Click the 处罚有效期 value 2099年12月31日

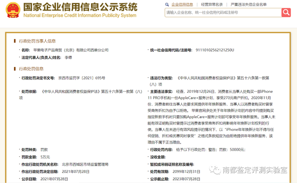(x=187, y=171)
